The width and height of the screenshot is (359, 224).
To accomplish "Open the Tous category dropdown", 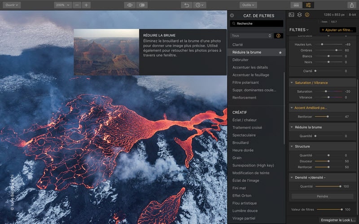I will (x=251, y=36).
